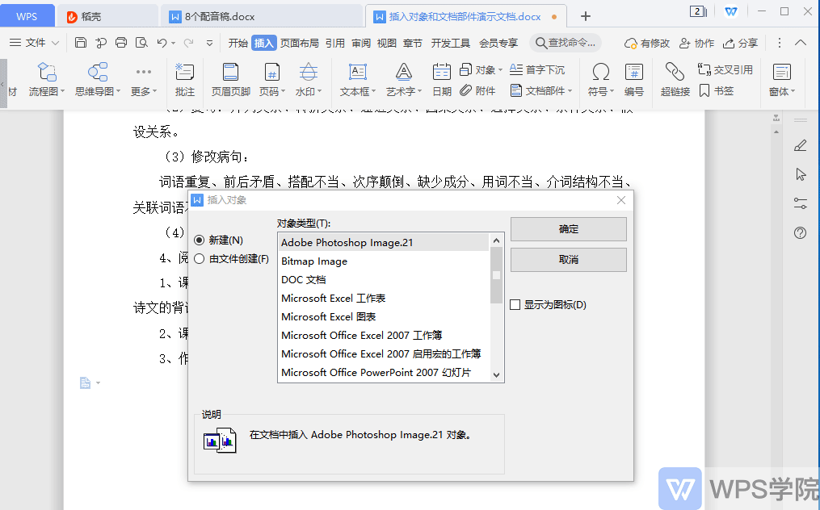
Task: Open the Mind Map (思维导图) tool
Action: point(98,79)
